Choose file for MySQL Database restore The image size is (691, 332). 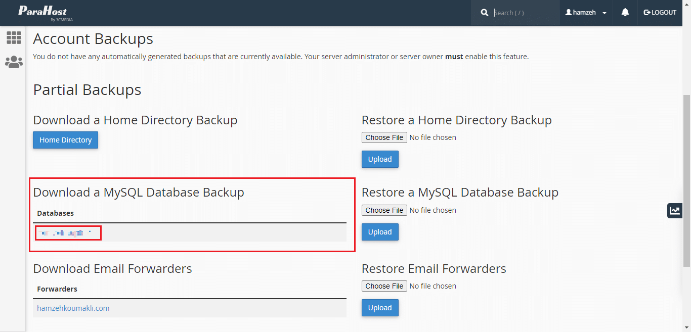pyautogui.click(x=384, y=210)
